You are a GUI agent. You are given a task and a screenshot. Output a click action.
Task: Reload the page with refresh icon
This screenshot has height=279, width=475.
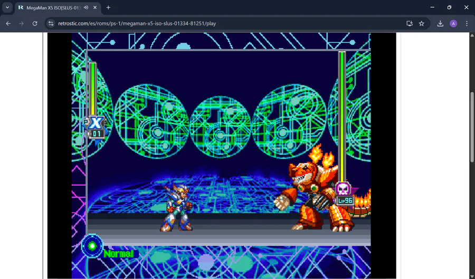click(35, 24)
